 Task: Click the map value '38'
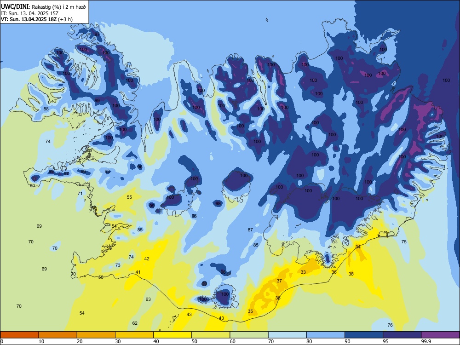pyautogui.click(x=351, y=274)
